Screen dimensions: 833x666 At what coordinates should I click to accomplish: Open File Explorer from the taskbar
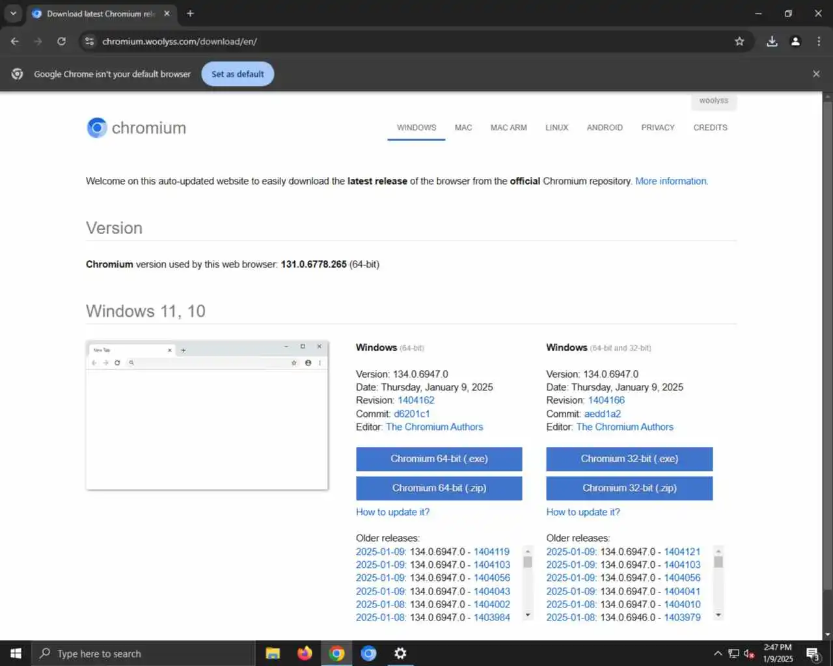coord(273,653)
